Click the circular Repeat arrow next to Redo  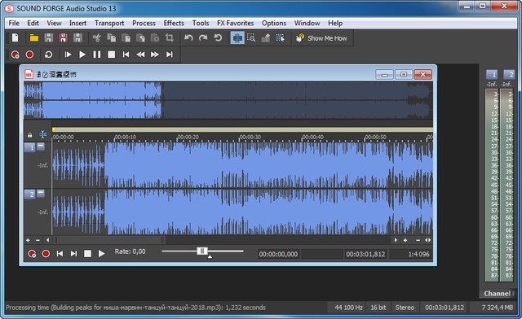pos(218,38)
